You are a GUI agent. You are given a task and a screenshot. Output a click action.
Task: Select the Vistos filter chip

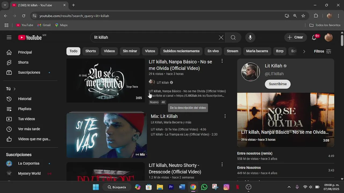coord(150,51)
